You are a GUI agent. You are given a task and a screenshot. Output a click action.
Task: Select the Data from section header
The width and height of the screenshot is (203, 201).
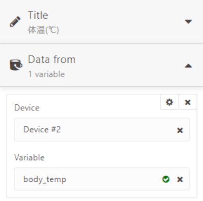point(101,65)
